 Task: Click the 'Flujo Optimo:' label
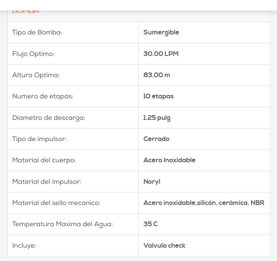[x=33, y=54]
